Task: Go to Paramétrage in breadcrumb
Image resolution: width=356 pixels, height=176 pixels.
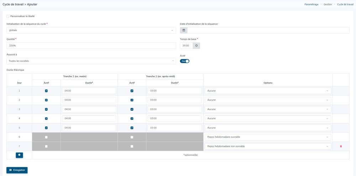Action: click(x=311, y=4)
